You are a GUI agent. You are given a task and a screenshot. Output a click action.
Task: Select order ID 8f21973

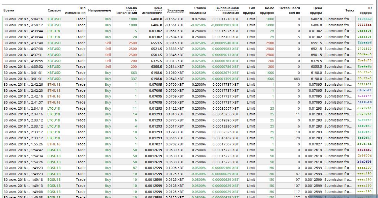[x=364, y=84]
